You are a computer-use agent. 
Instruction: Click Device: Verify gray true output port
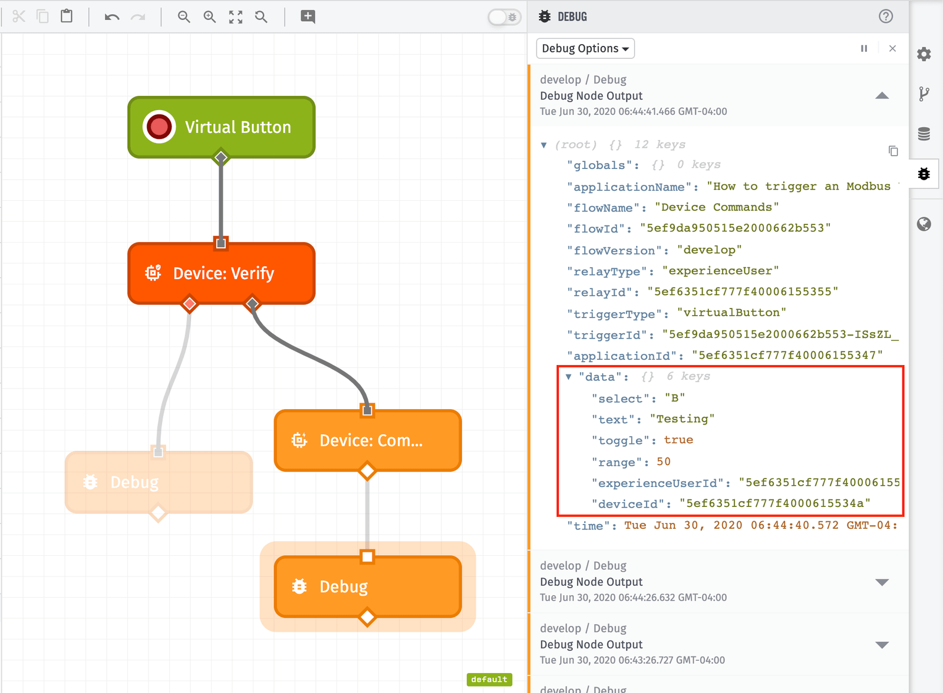click(x=252, y=304)
